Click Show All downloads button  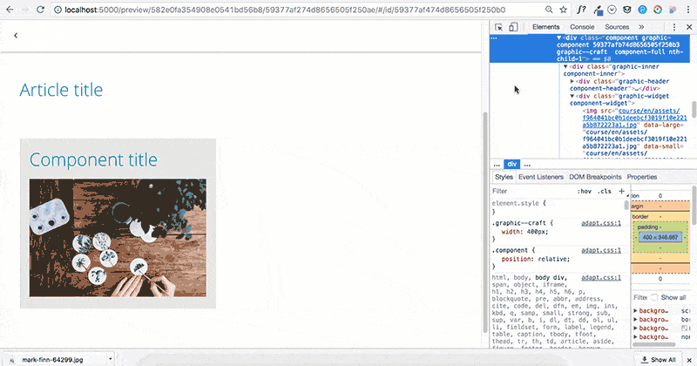[659, 359]
